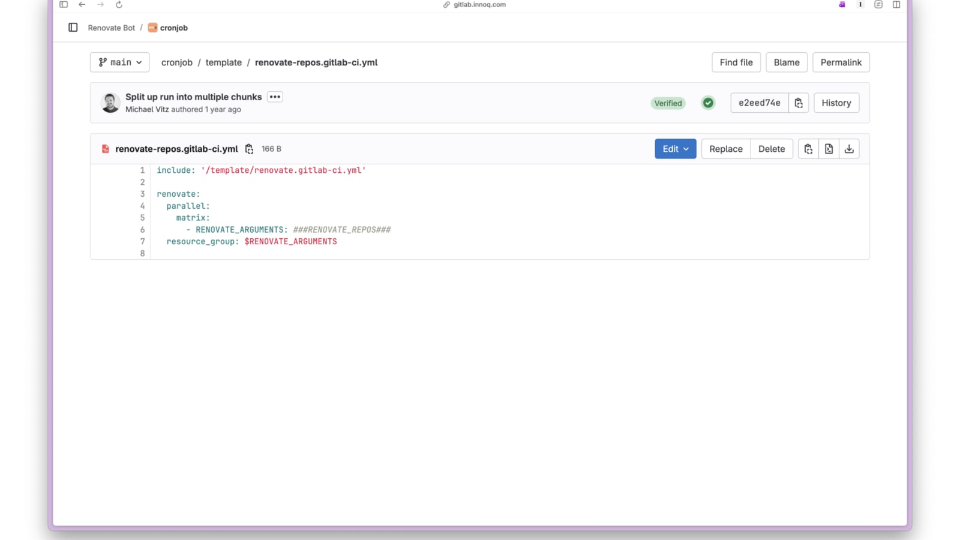Click line number 6 in code view
960x540 pixels.
click(142, 230)
